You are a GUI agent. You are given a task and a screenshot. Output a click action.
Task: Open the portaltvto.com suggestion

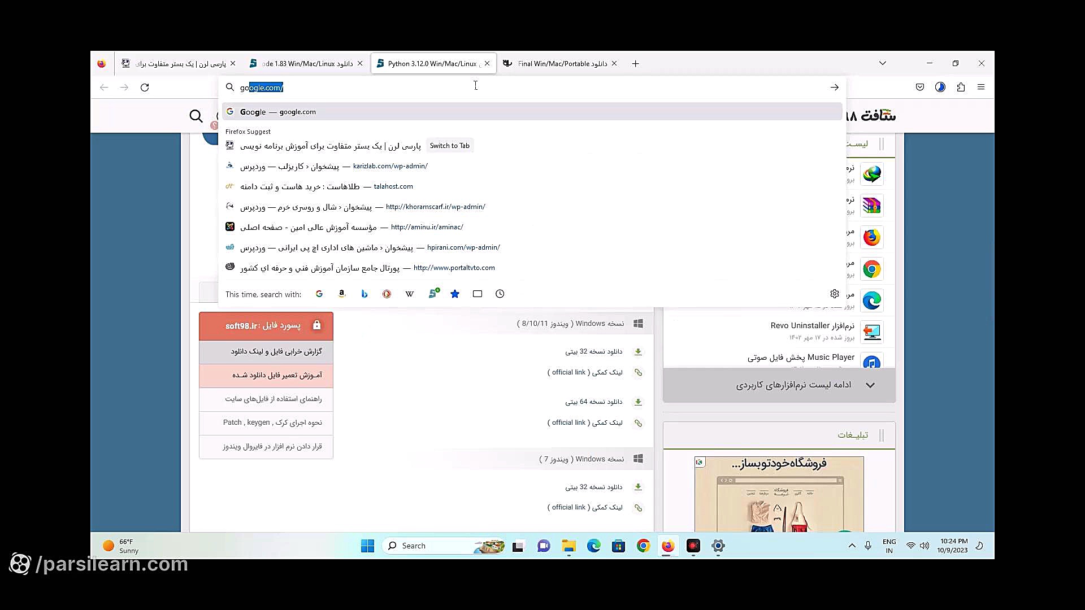click(x=531, y=268)
